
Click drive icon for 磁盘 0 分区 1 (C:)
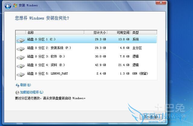[21, 40]
